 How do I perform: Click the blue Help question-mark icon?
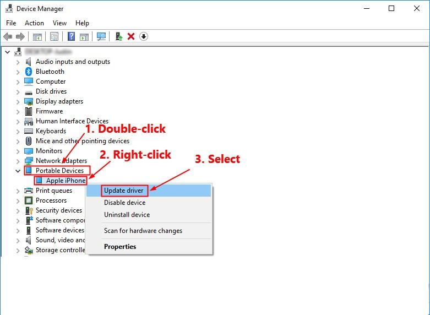coord(71,36)
